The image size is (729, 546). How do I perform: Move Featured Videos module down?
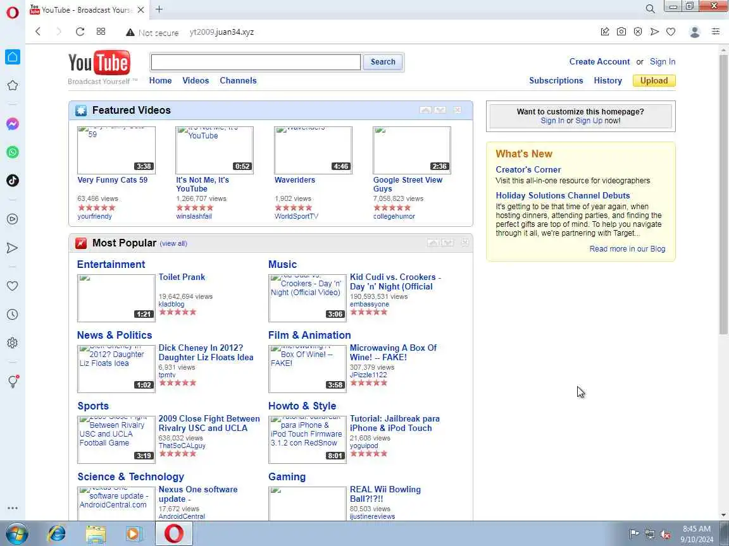point(440,110)
